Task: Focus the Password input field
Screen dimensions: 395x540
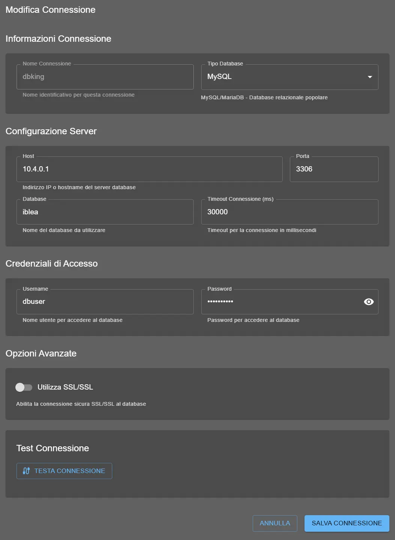Action: tap(263, 302)
